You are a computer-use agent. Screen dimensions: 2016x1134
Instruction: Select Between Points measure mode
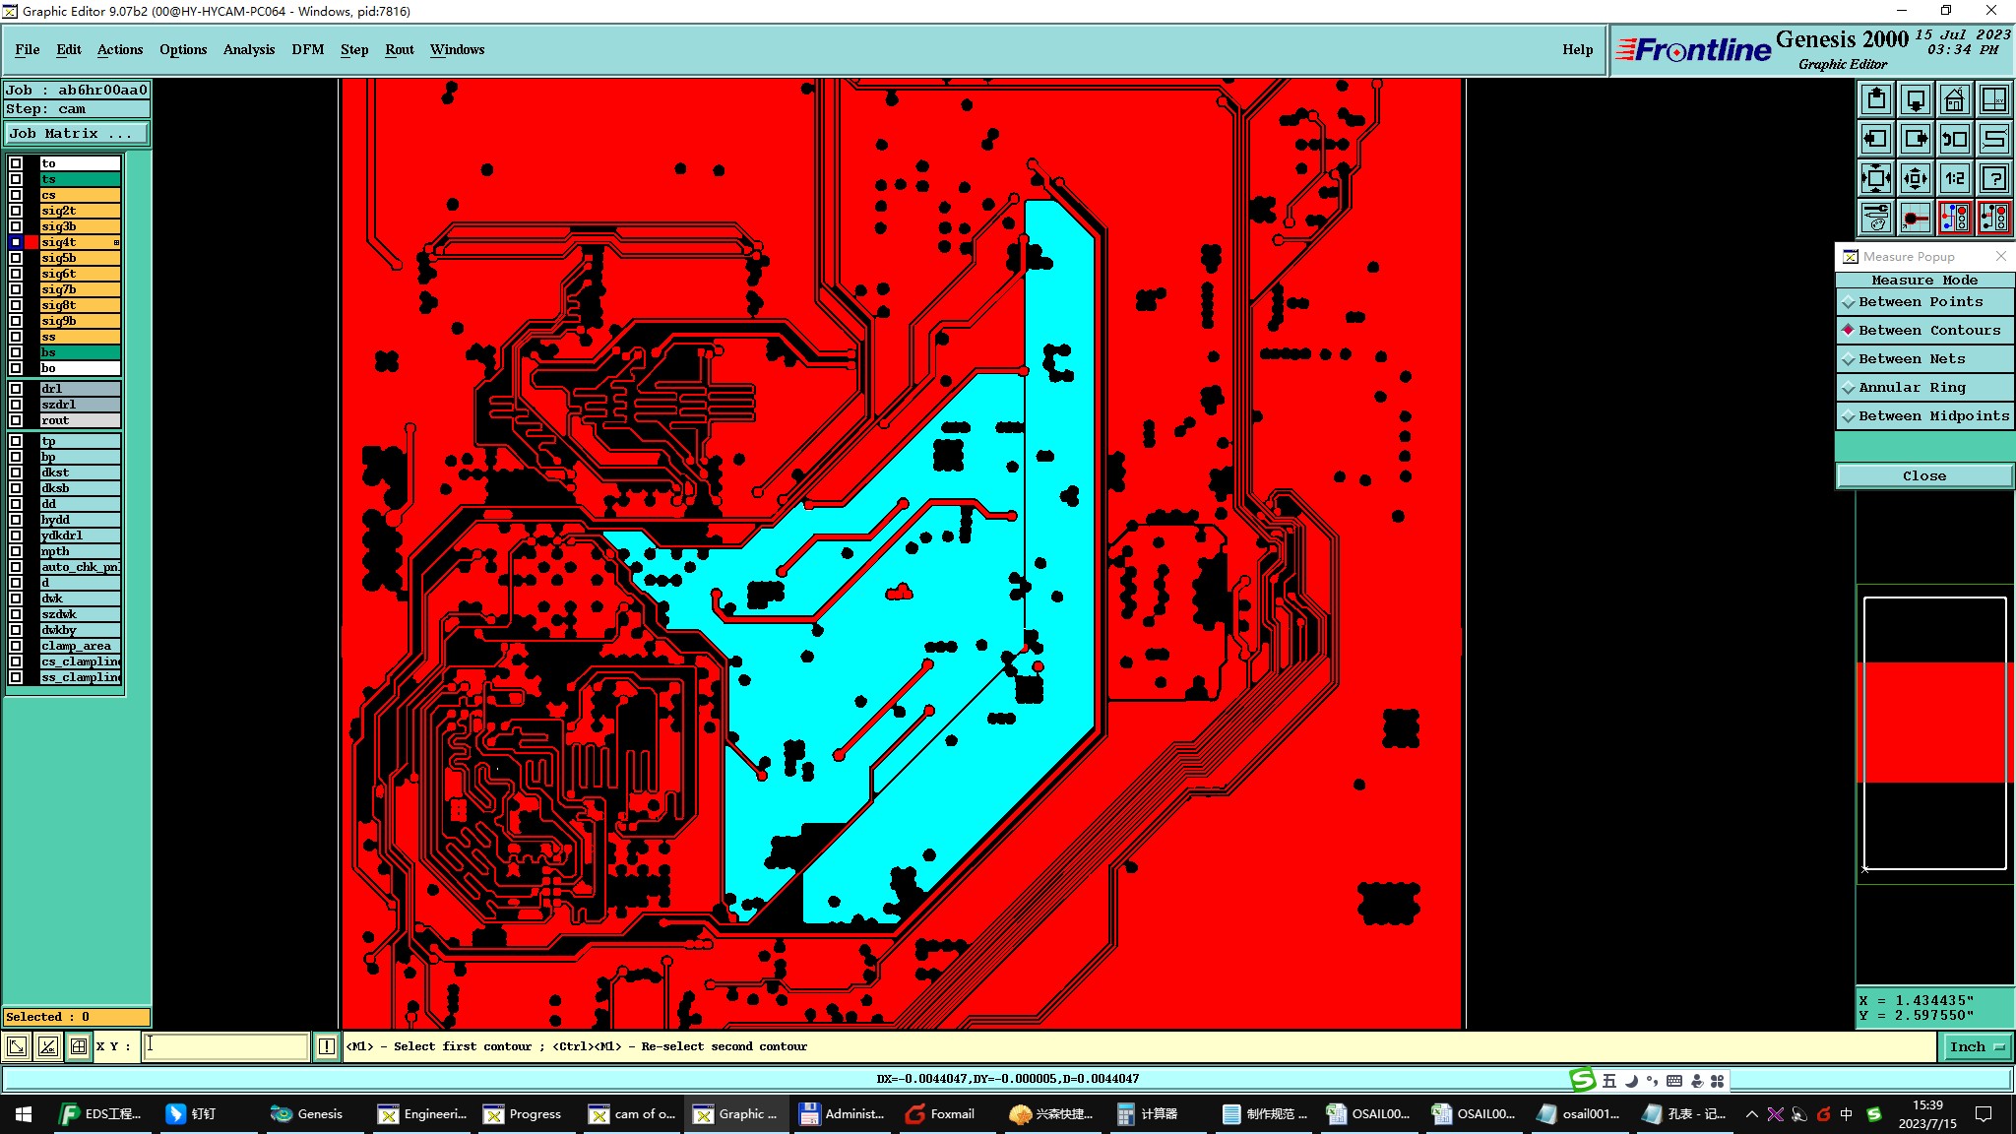coord(1920,302)
